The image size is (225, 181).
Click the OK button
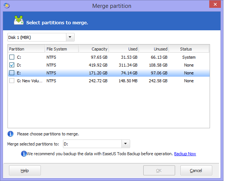pos(159,171)
